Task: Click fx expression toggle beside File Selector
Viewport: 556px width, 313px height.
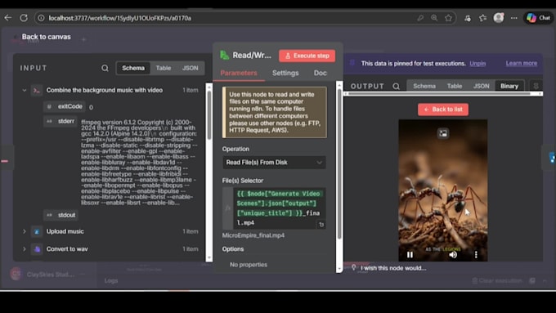Action: pos(227,208)
